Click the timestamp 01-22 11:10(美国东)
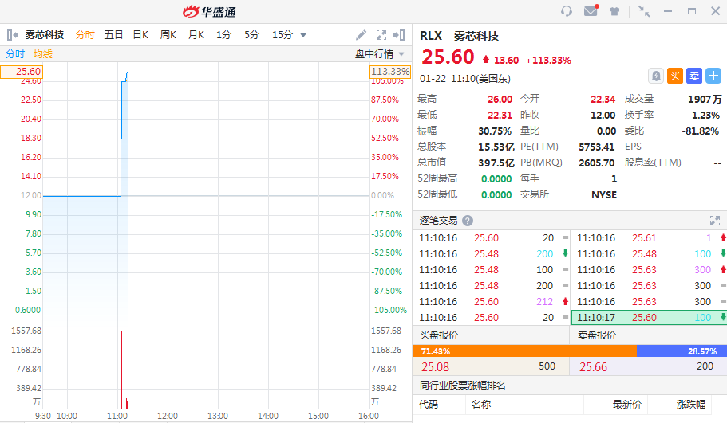Viewport: 727px width, 423px height. click(x=465, y=79)
